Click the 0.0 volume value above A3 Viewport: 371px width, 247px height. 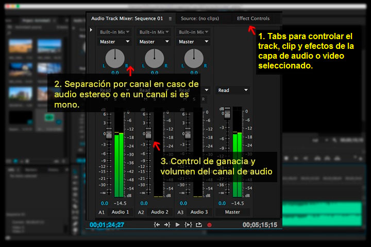(x=183, y=203)
